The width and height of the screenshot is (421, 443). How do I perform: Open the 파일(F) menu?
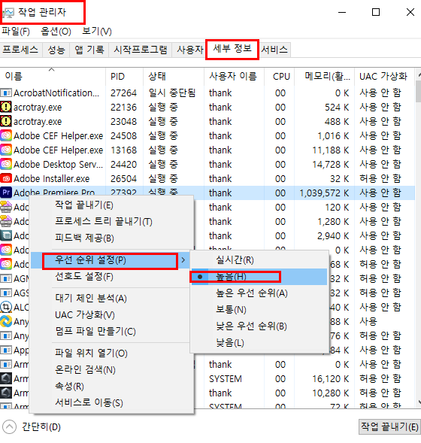coord(16,31)
